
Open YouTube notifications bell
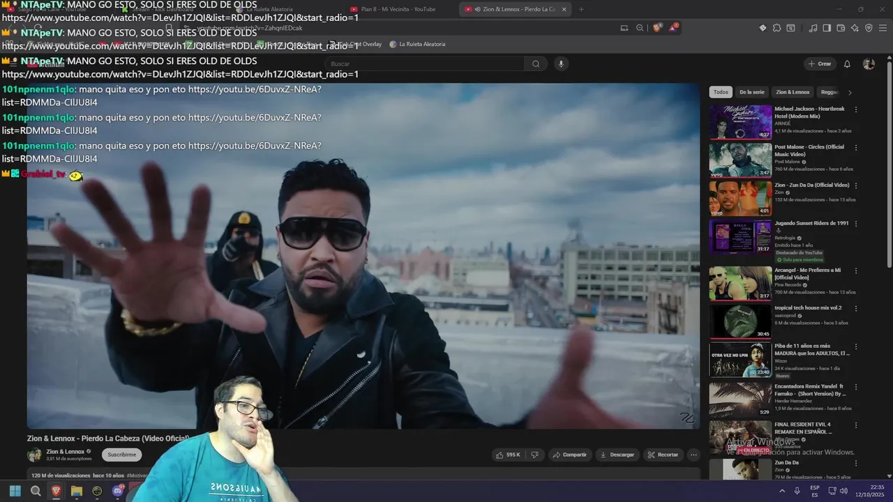pos(847,64)
